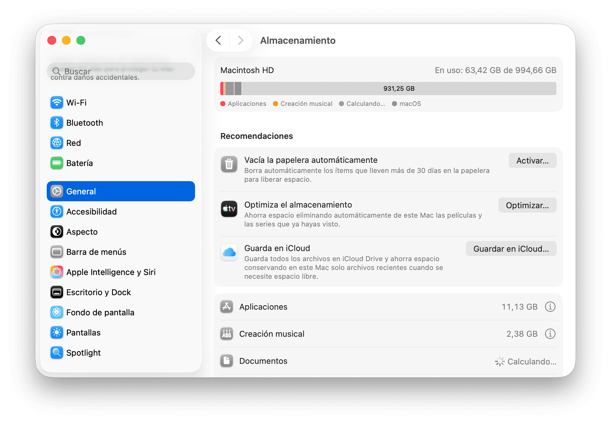This screenshot has width=611, height=424.
Task: Click the Macintosh HD storage usage bar
Action: coord(388,88)
